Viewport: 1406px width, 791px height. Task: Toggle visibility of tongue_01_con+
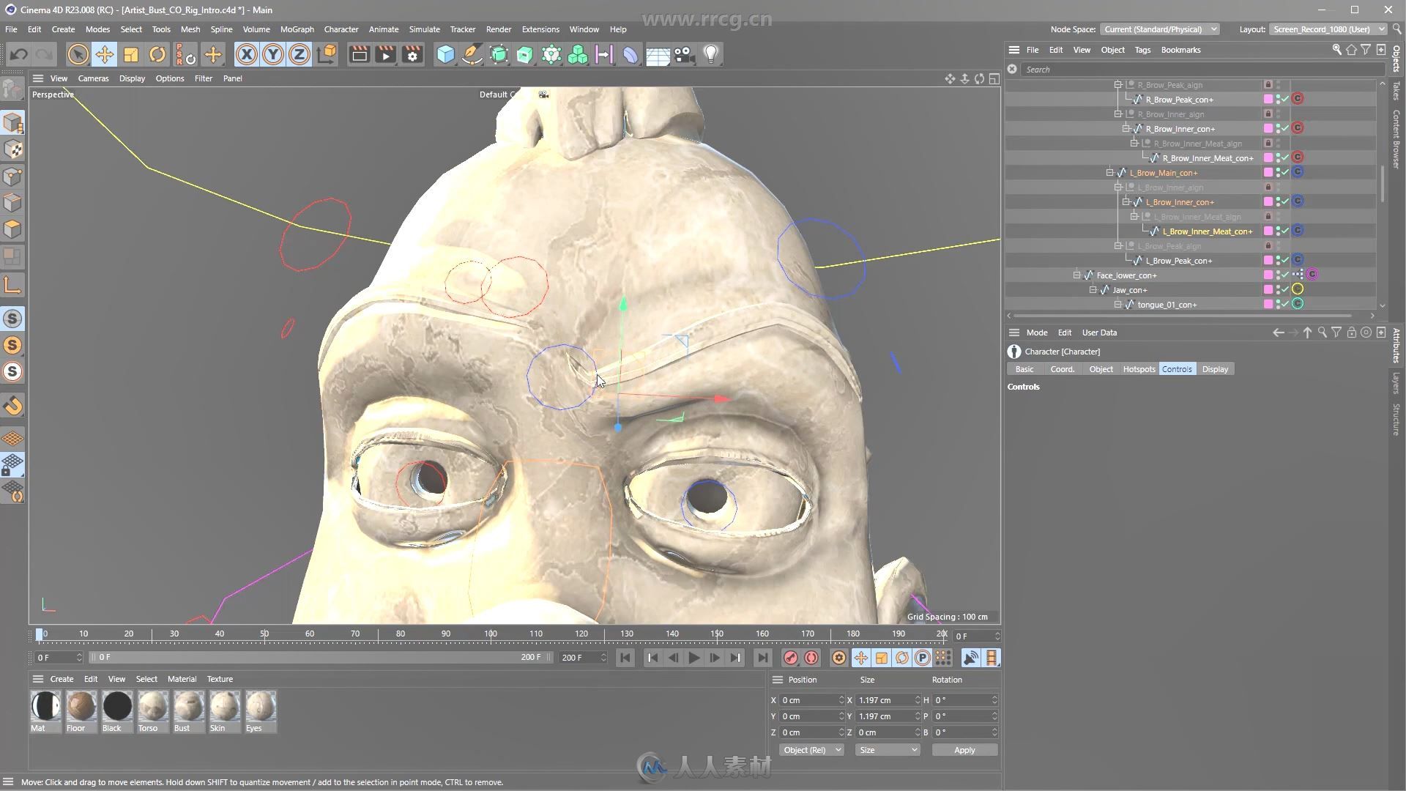point(1279,304)
